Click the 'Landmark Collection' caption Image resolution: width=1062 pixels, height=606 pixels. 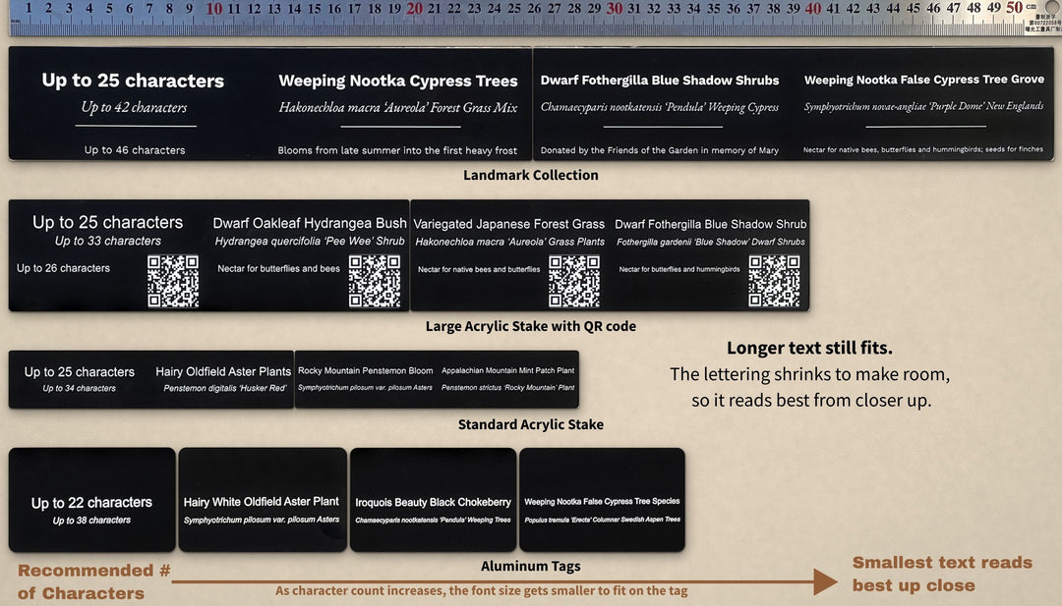(531, 175)
